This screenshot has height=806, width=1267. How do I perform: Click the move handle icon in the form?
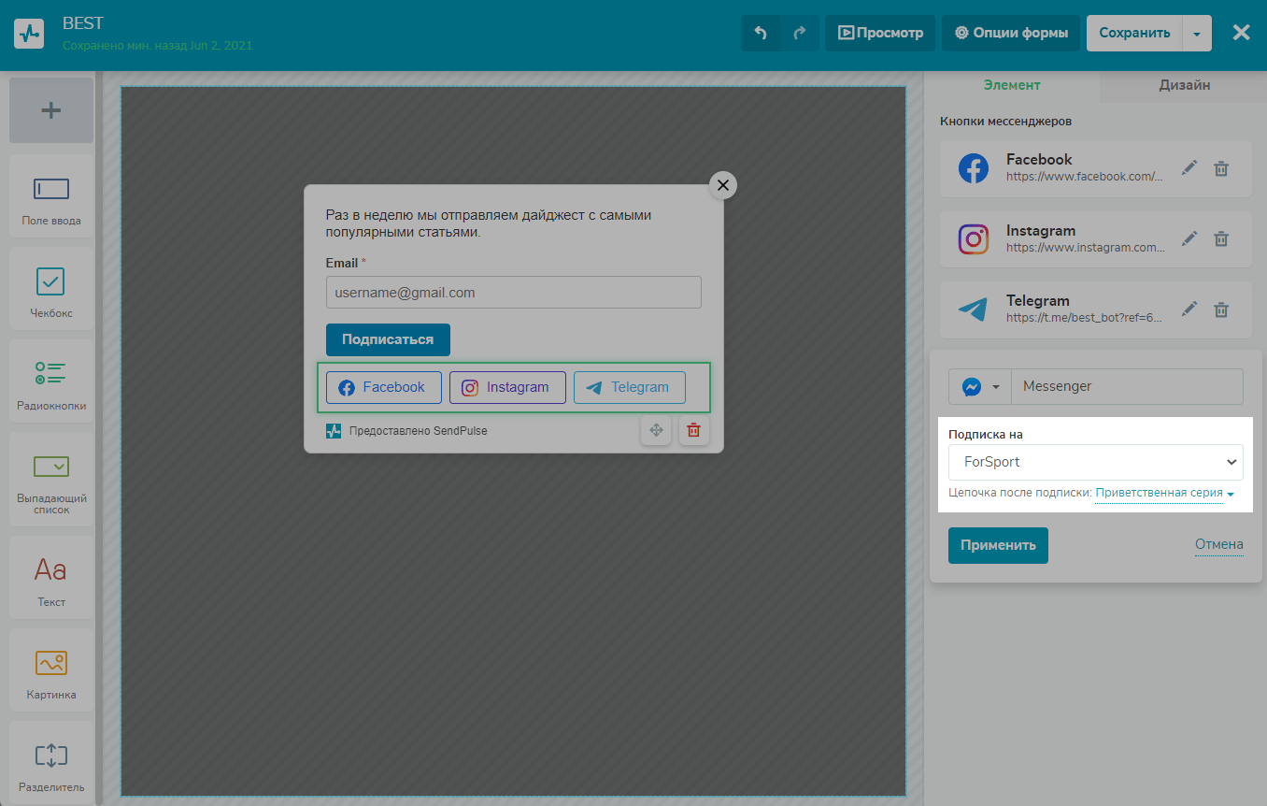point(656,430)
